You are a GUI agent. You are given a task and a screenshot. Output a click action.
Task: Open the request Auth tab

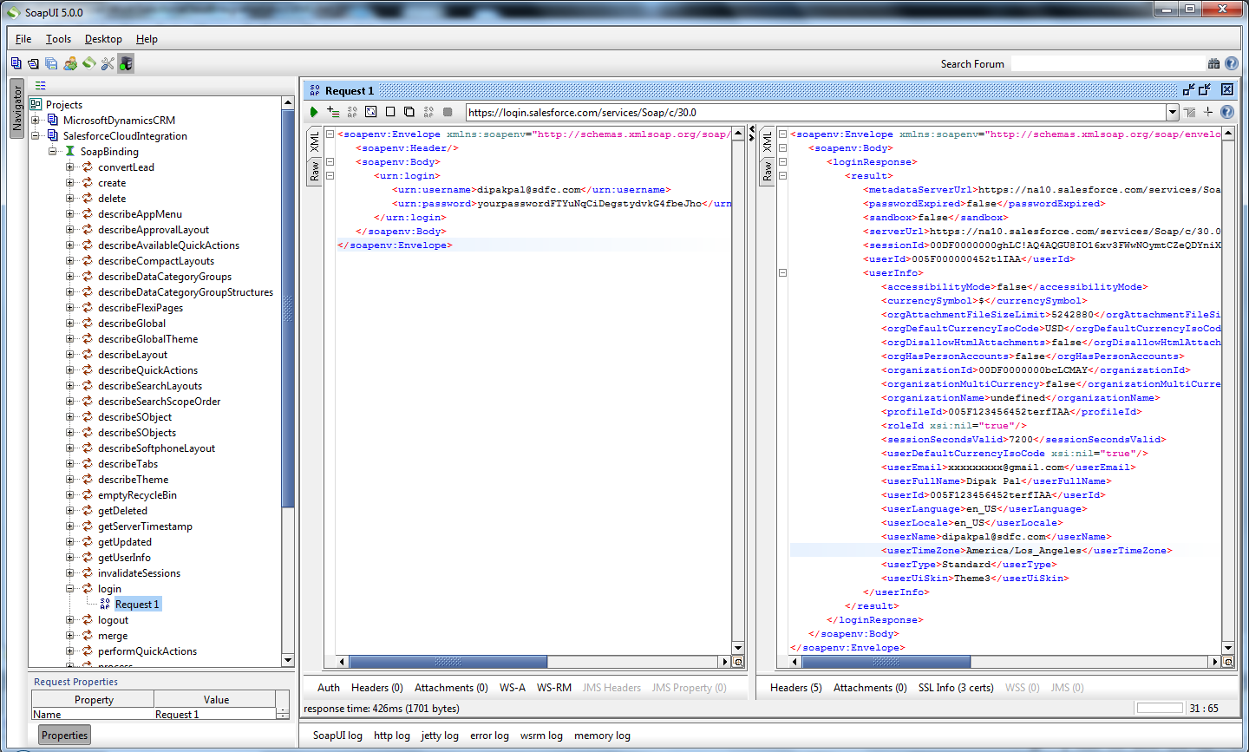click(329, 688)
